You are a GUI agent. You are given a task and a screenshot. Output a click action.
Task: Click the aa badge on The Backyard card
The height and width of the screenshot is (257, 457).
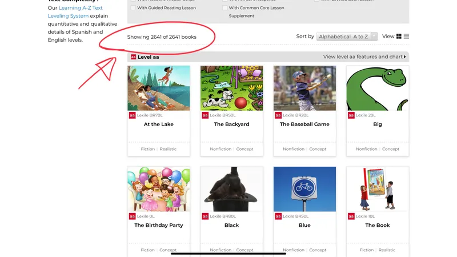pos(205,115)
